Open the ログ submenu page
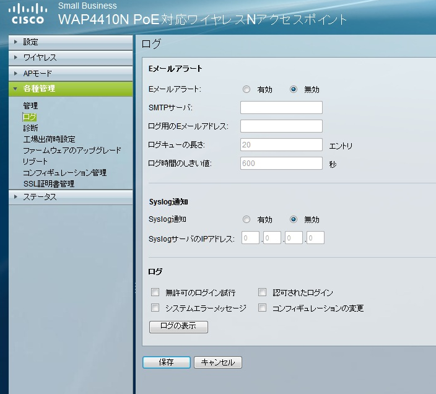The width and height of the screenshot is (436, 394). [x=30, y=117]
